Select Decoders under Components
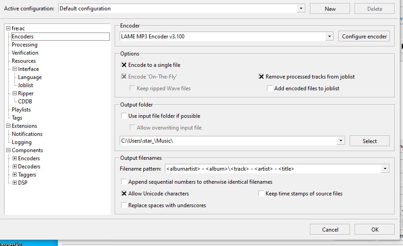This screenshot has width=403, height=246. (x=29, y=167)
